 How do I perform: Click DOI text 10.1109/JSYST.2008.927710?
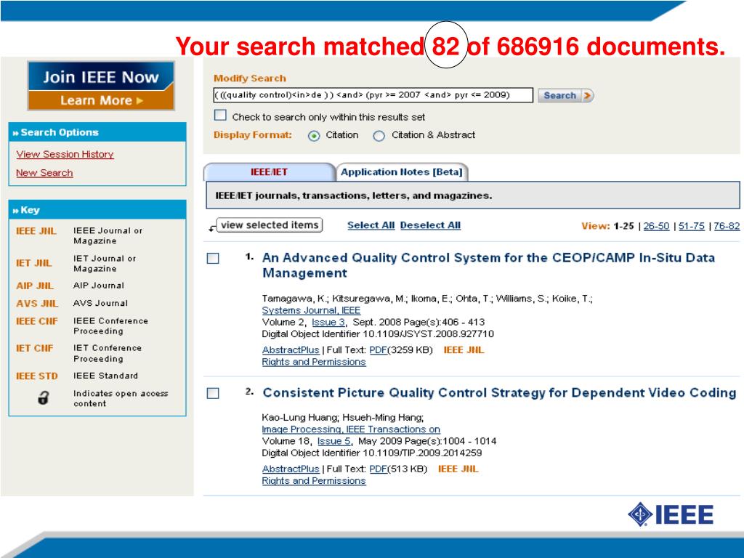click(x=429, y=334)
